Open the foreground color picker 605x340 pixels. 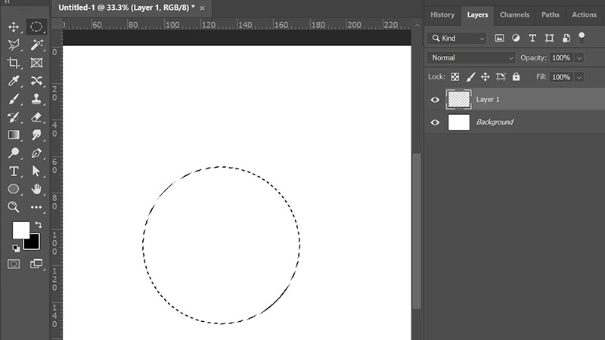(x=21, y=230)
